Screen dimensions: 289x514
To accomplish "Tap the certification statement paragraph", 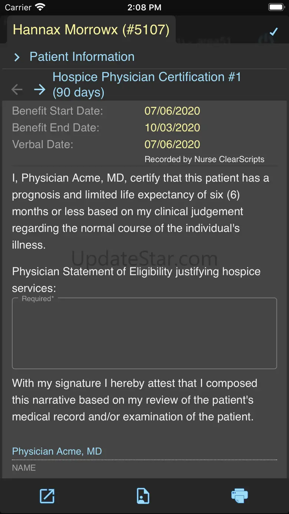I will tap(141, 211).
